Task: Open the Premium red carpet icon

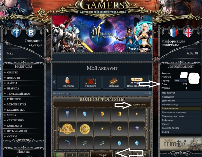Action: click(x=91, y=82)
